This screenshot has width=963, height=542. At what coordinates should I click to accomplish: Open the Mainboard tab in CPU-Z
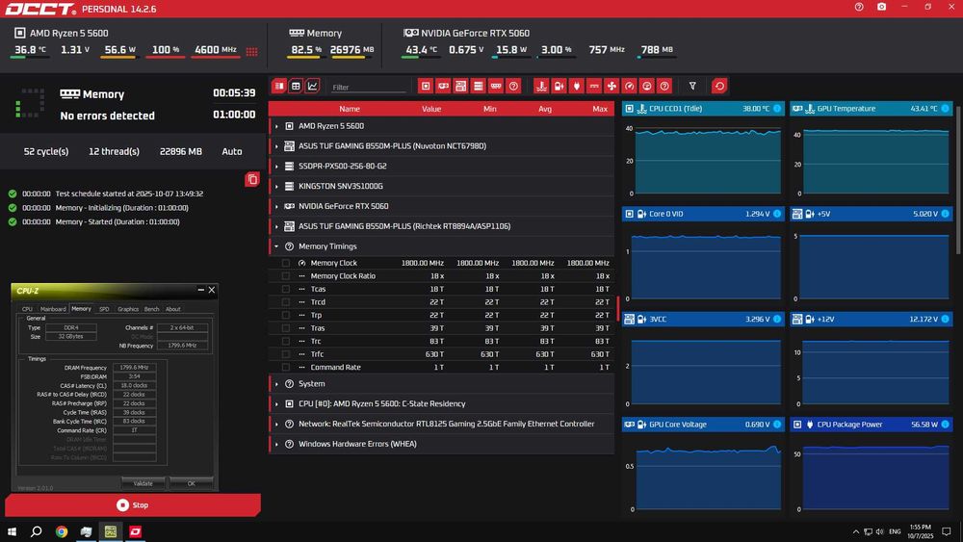pyautogui.click(x=53, y=309)
